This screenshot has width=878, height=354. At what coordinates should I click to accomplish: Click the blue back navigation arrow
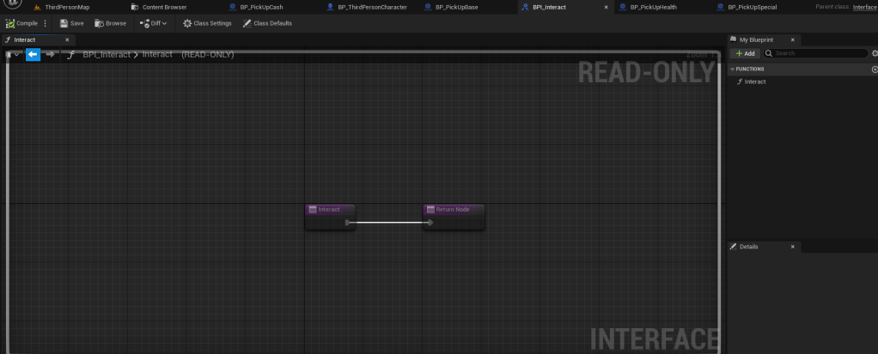pyautogui.click(x=33, y=54)
